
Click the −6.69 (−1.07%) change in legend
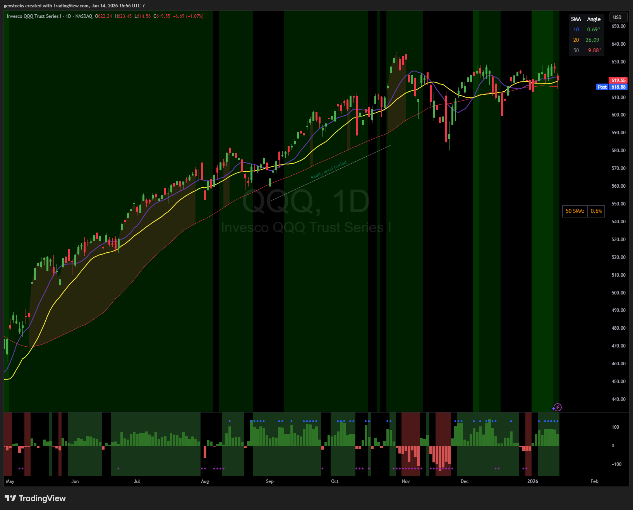click(x=188, y=16)
